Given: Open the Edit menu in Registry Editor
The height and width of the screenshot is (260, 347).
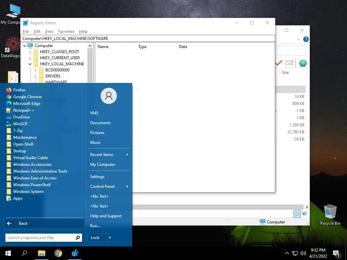Looking at the screenshot, I should tap(37, 31).
